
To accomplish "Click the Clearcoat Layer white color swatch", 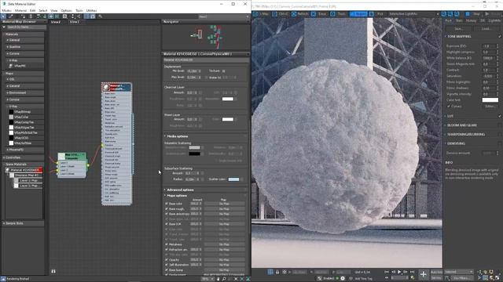I will 227,99.
